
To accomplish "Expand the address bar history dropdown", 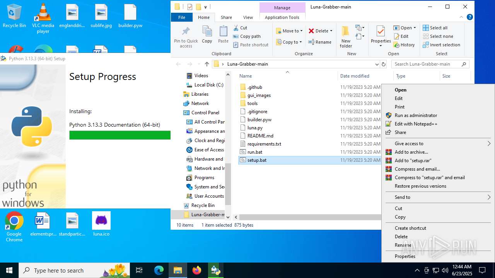I will pos(377,64).
